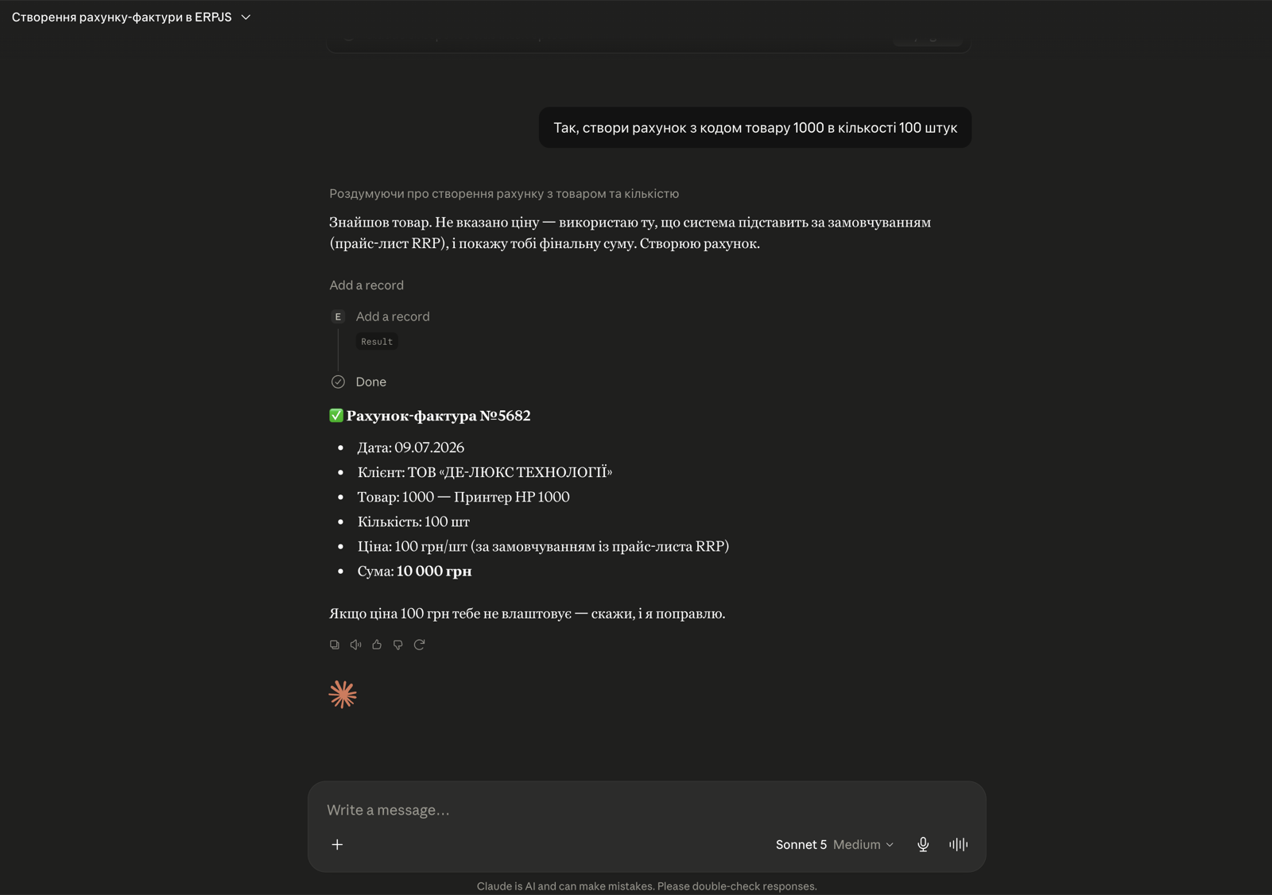Screen dimensions: 1272x895
Task: Click the user message about товару 1000
Action: tap(755, 127)
